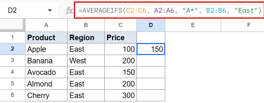This screenshot has width=264, height=103.
Task: Select Avocado's East region cell
Action: 86,72
